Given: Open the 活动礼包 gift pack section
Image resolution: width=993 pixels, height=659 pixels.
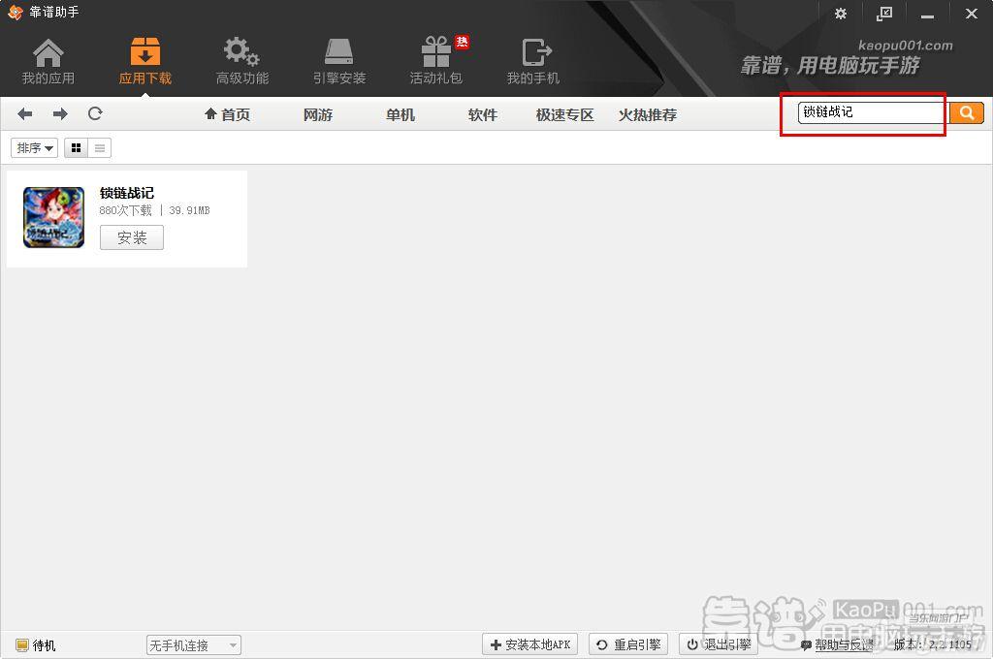Looking at the screenshot, I should click(x=436, y=62).
